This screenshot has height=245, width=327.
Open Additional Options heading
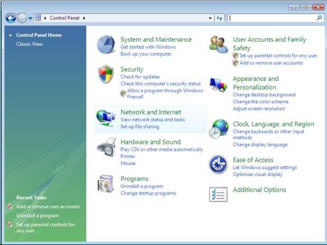[x=259, y=190]
